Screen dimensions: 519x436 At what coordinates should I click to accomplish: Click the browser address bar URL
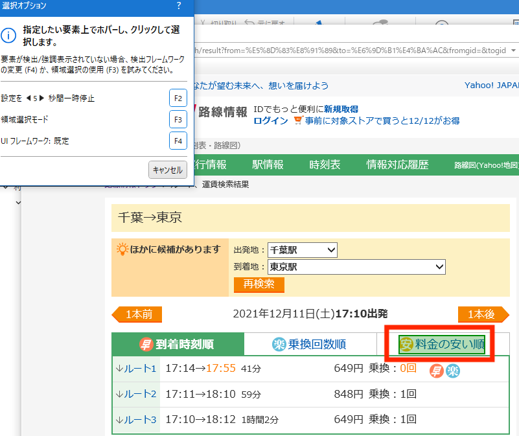[x=350, y=51]
